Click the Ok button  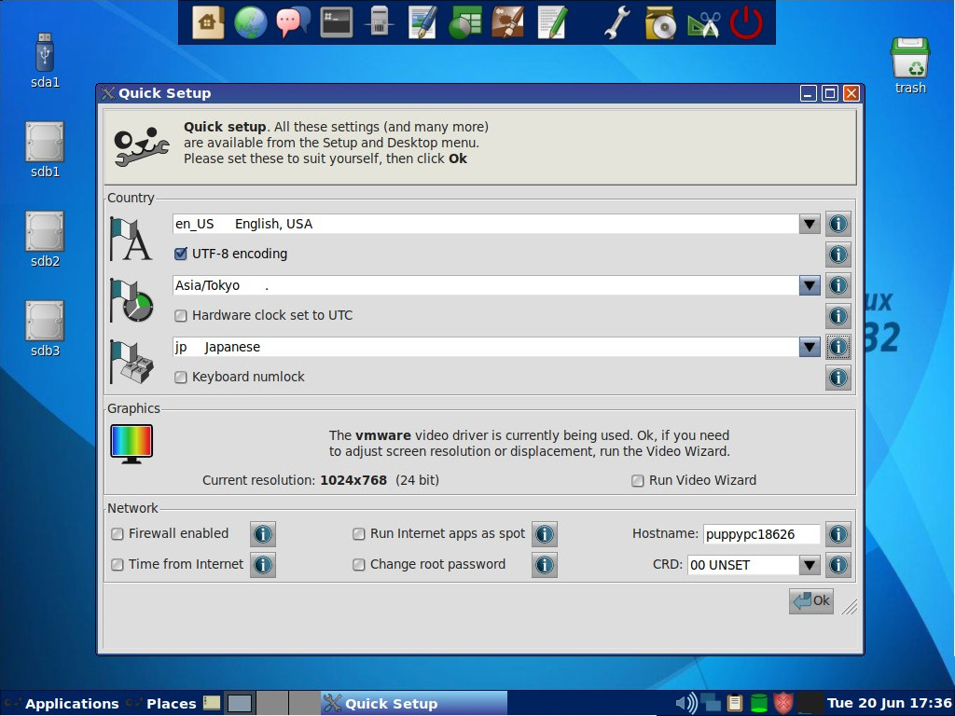(x=811, y=601)
